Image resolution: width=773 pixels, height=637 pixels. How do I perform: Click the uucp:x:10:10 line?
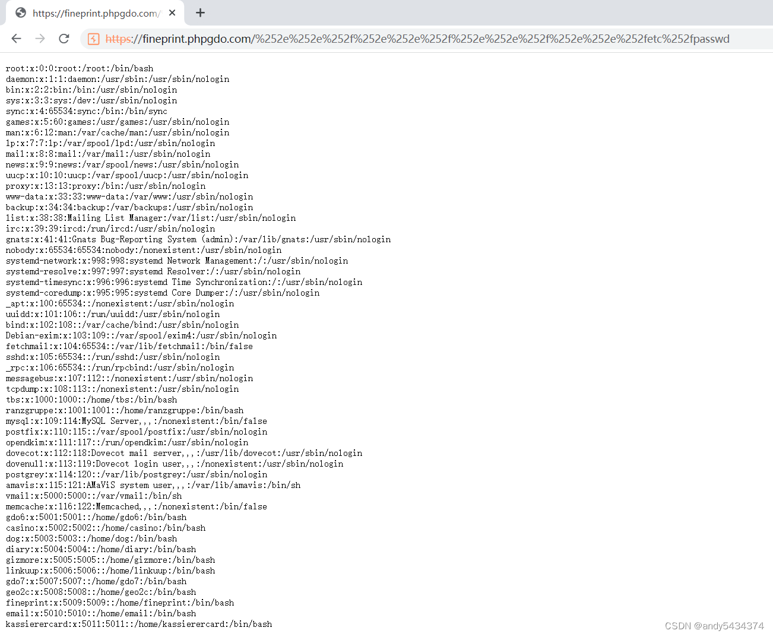click(x=127, y=175)
